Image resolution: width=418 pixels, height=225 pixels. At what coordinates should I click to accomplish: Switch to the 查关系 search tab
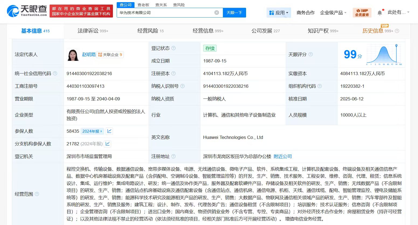click(161, 5)
